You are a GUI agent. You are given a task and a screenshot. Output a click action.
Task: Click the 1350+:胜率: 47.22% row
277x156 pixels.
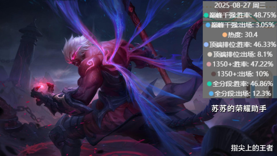(240, 64)
